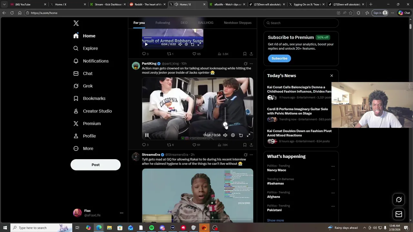Pause the PartiKing video
The width and height of the screenshot is (413, 232).
click(x=147, y=135)
